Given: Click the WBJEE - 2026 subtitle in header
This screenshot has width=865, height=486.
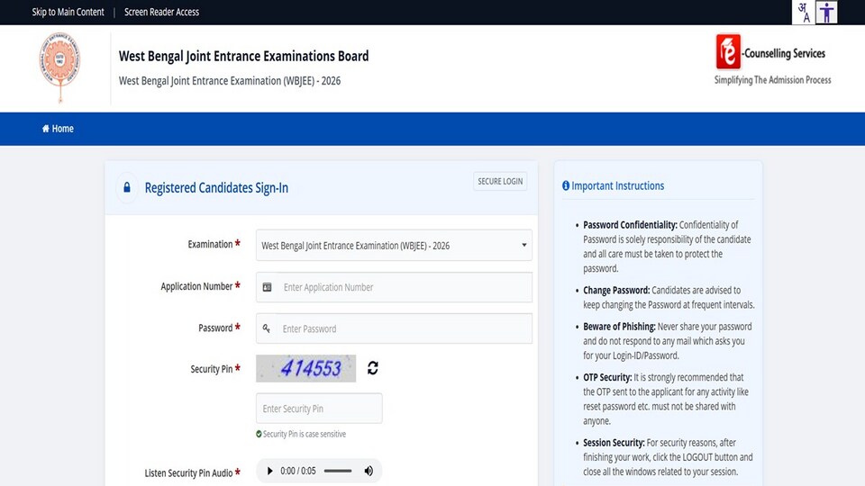Looking at the screenshot, I should [x=230, y=81].
